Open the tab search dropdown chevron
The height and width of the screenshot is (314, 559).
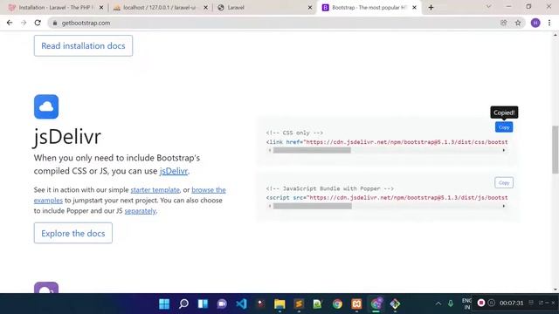tap(488, 7)
